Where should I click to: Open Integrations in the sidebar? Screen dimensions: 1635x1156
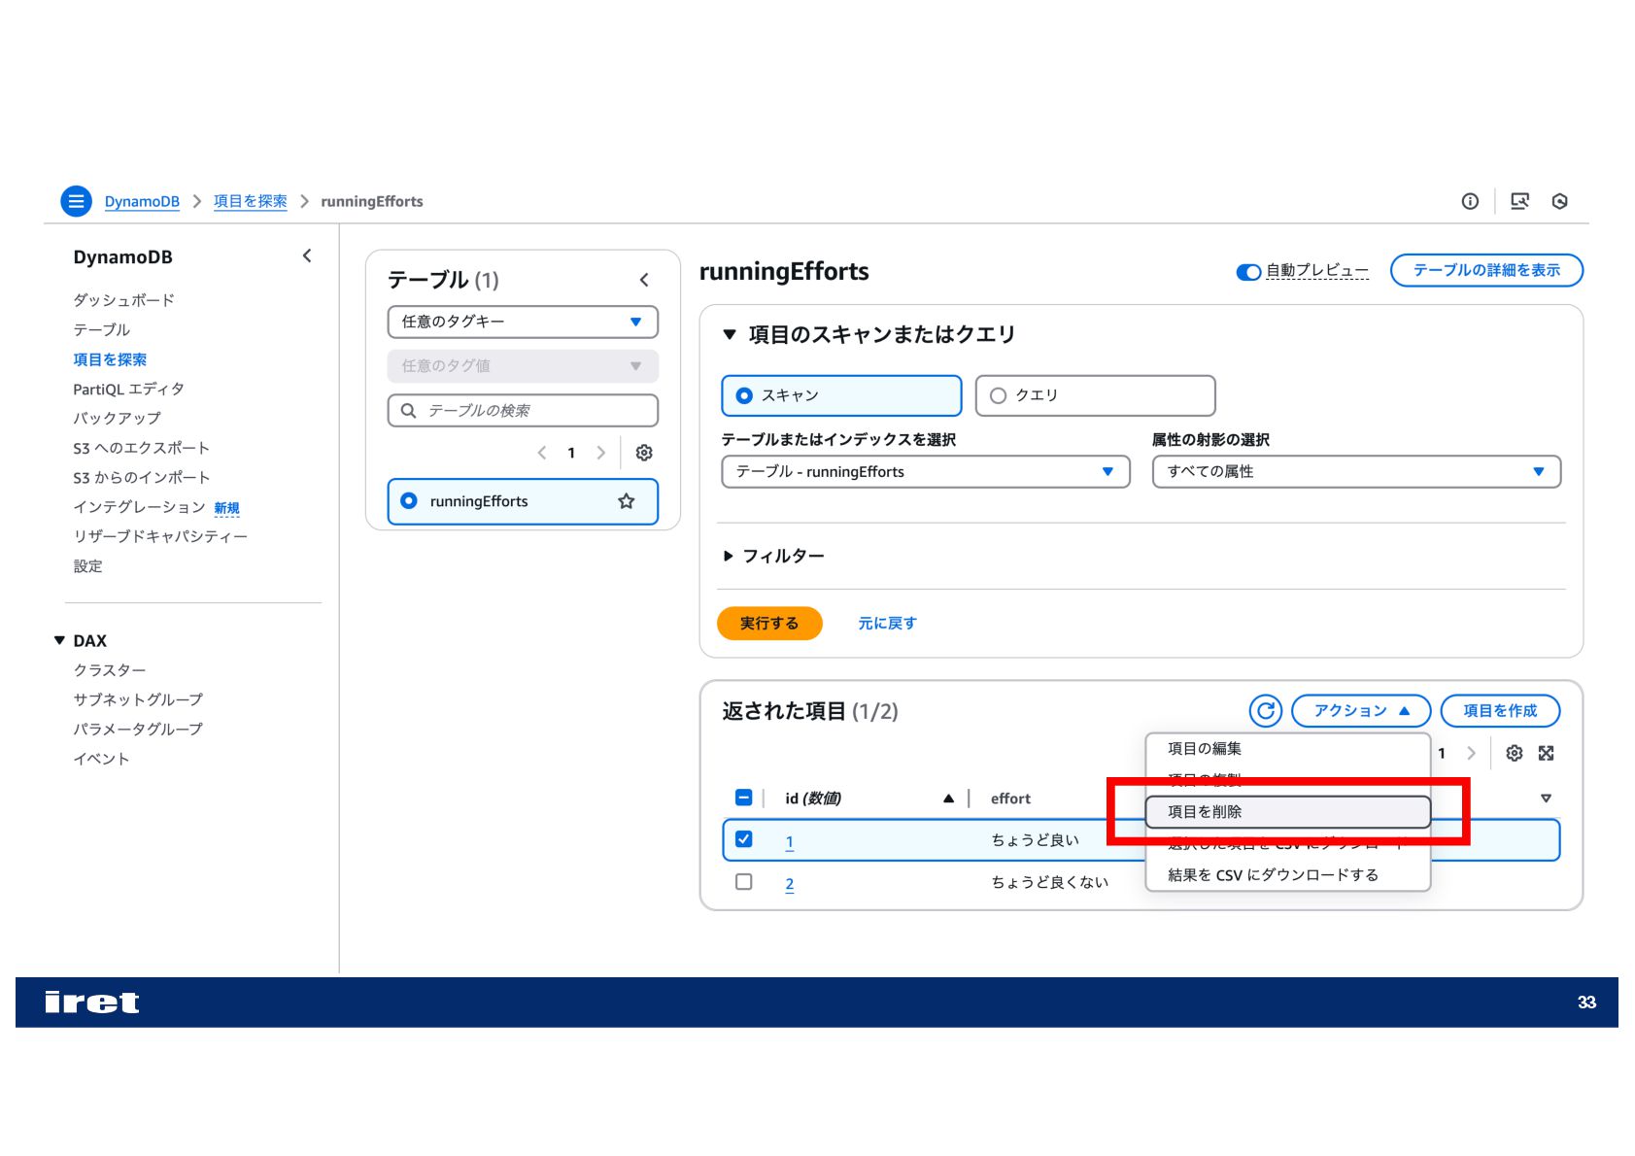tap(140, 507)
